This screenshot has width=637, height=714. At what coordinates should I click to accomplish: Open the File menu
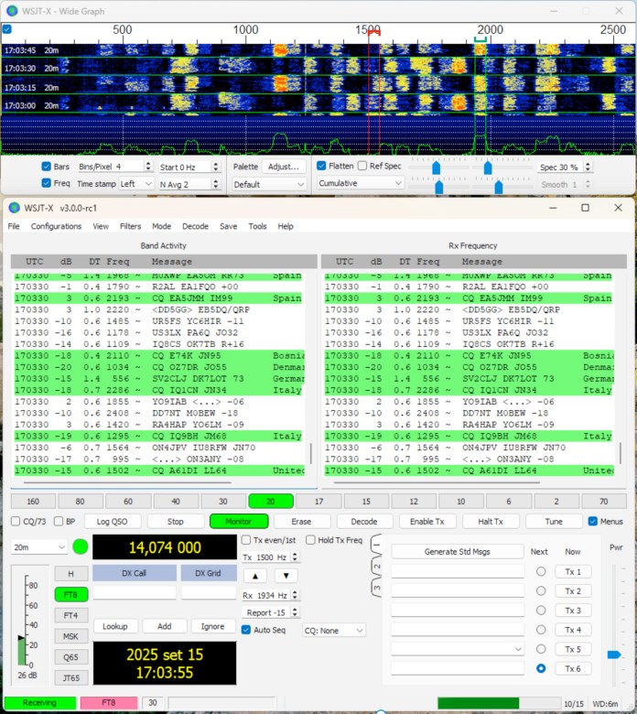coord(14,226)
